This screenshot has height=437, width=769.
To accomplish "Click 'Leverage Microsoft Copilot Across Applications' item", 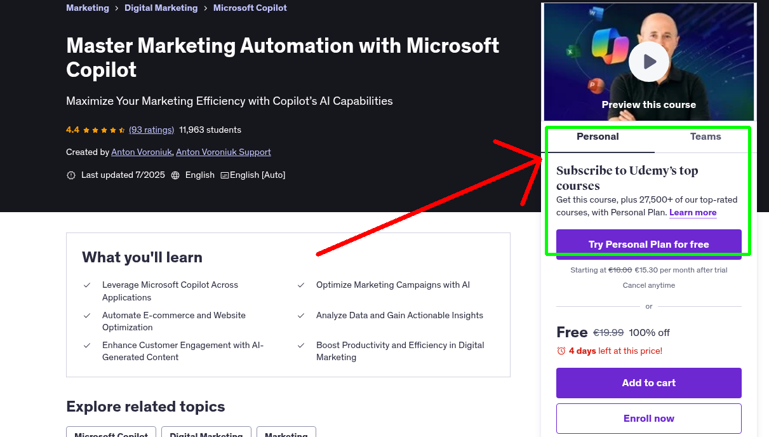I will (x=170, y=292).
